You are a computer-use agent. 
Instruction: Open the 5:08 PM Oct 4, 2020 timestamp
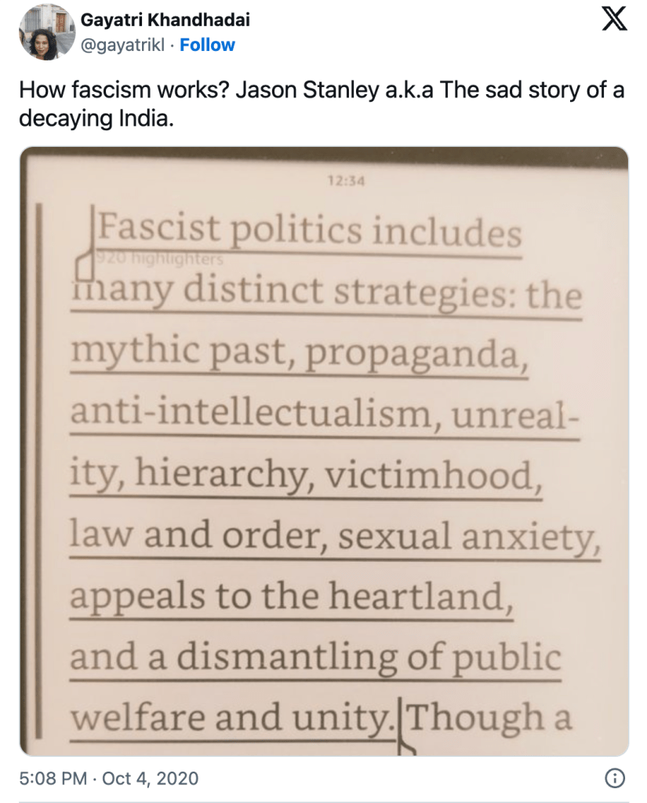(109, 778)
